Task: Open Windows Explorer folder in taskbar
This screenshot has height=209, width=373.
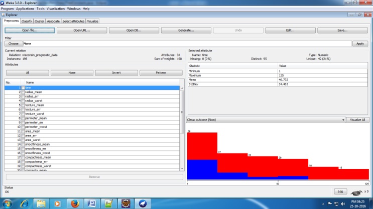Action: tap(41, 203)
